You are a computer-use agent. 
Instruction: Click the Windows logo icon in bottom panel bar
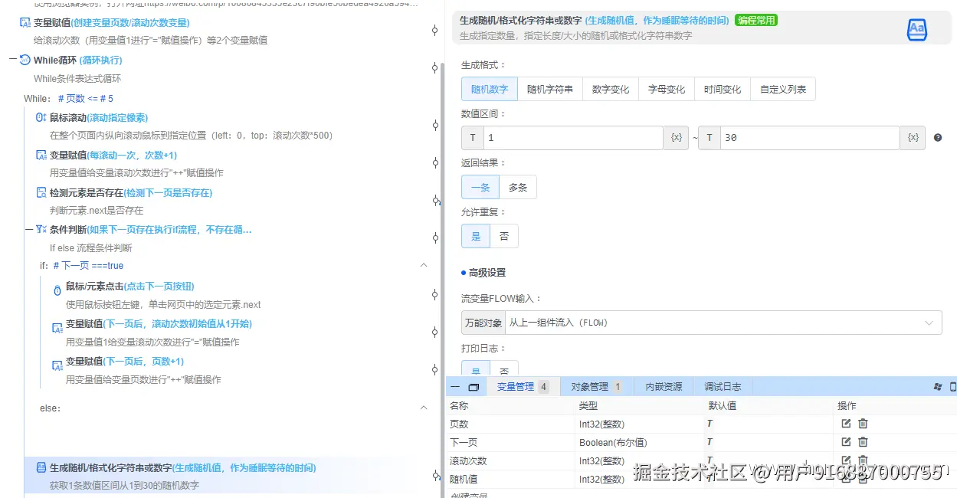pyautogui.click(x=937, y=387)
